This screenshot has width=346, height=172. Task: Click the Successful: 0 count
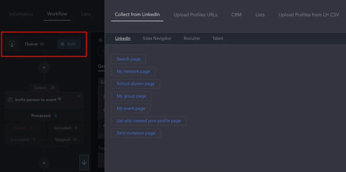click(x=23, y=140)
